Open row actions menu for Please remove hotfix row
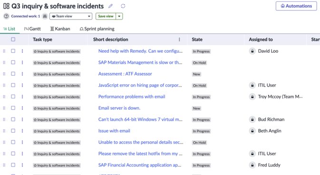This screenshot has height=175, width=320. (x=22, y=154)
